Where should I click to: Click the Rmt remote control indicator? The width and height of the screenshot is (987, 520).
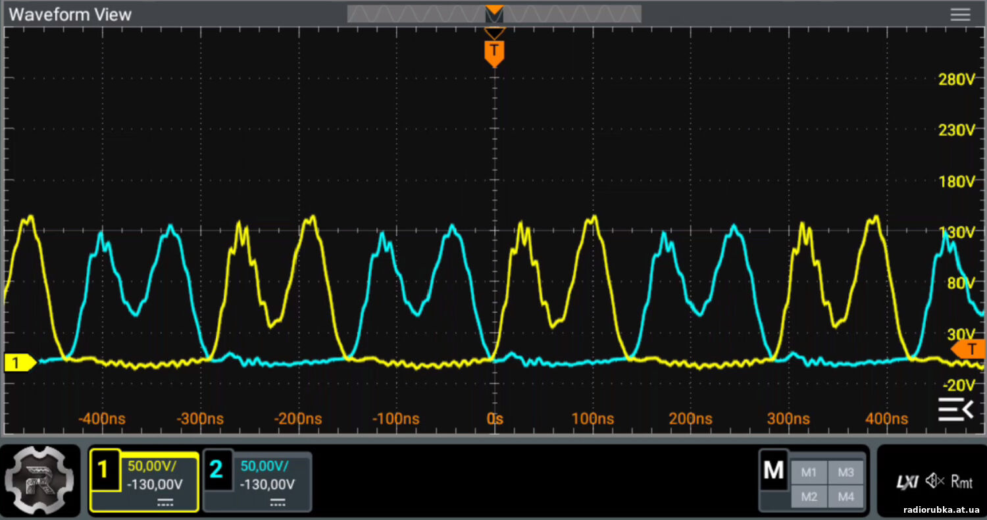pos(962,482)
